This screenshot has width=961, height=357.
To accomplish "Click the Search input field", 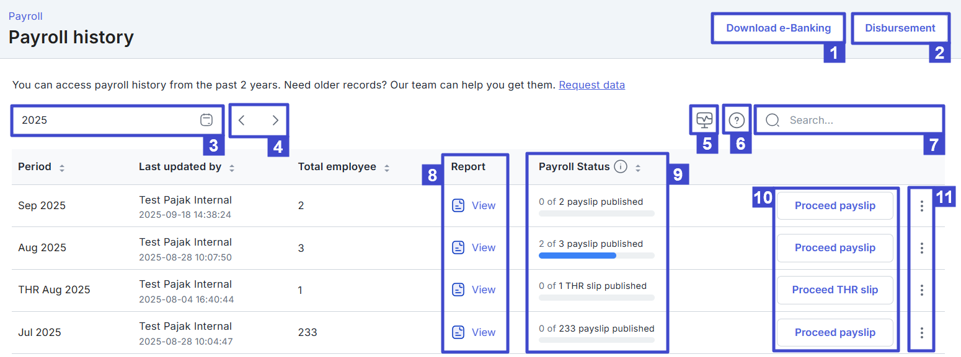I will (x=856, y=120).
